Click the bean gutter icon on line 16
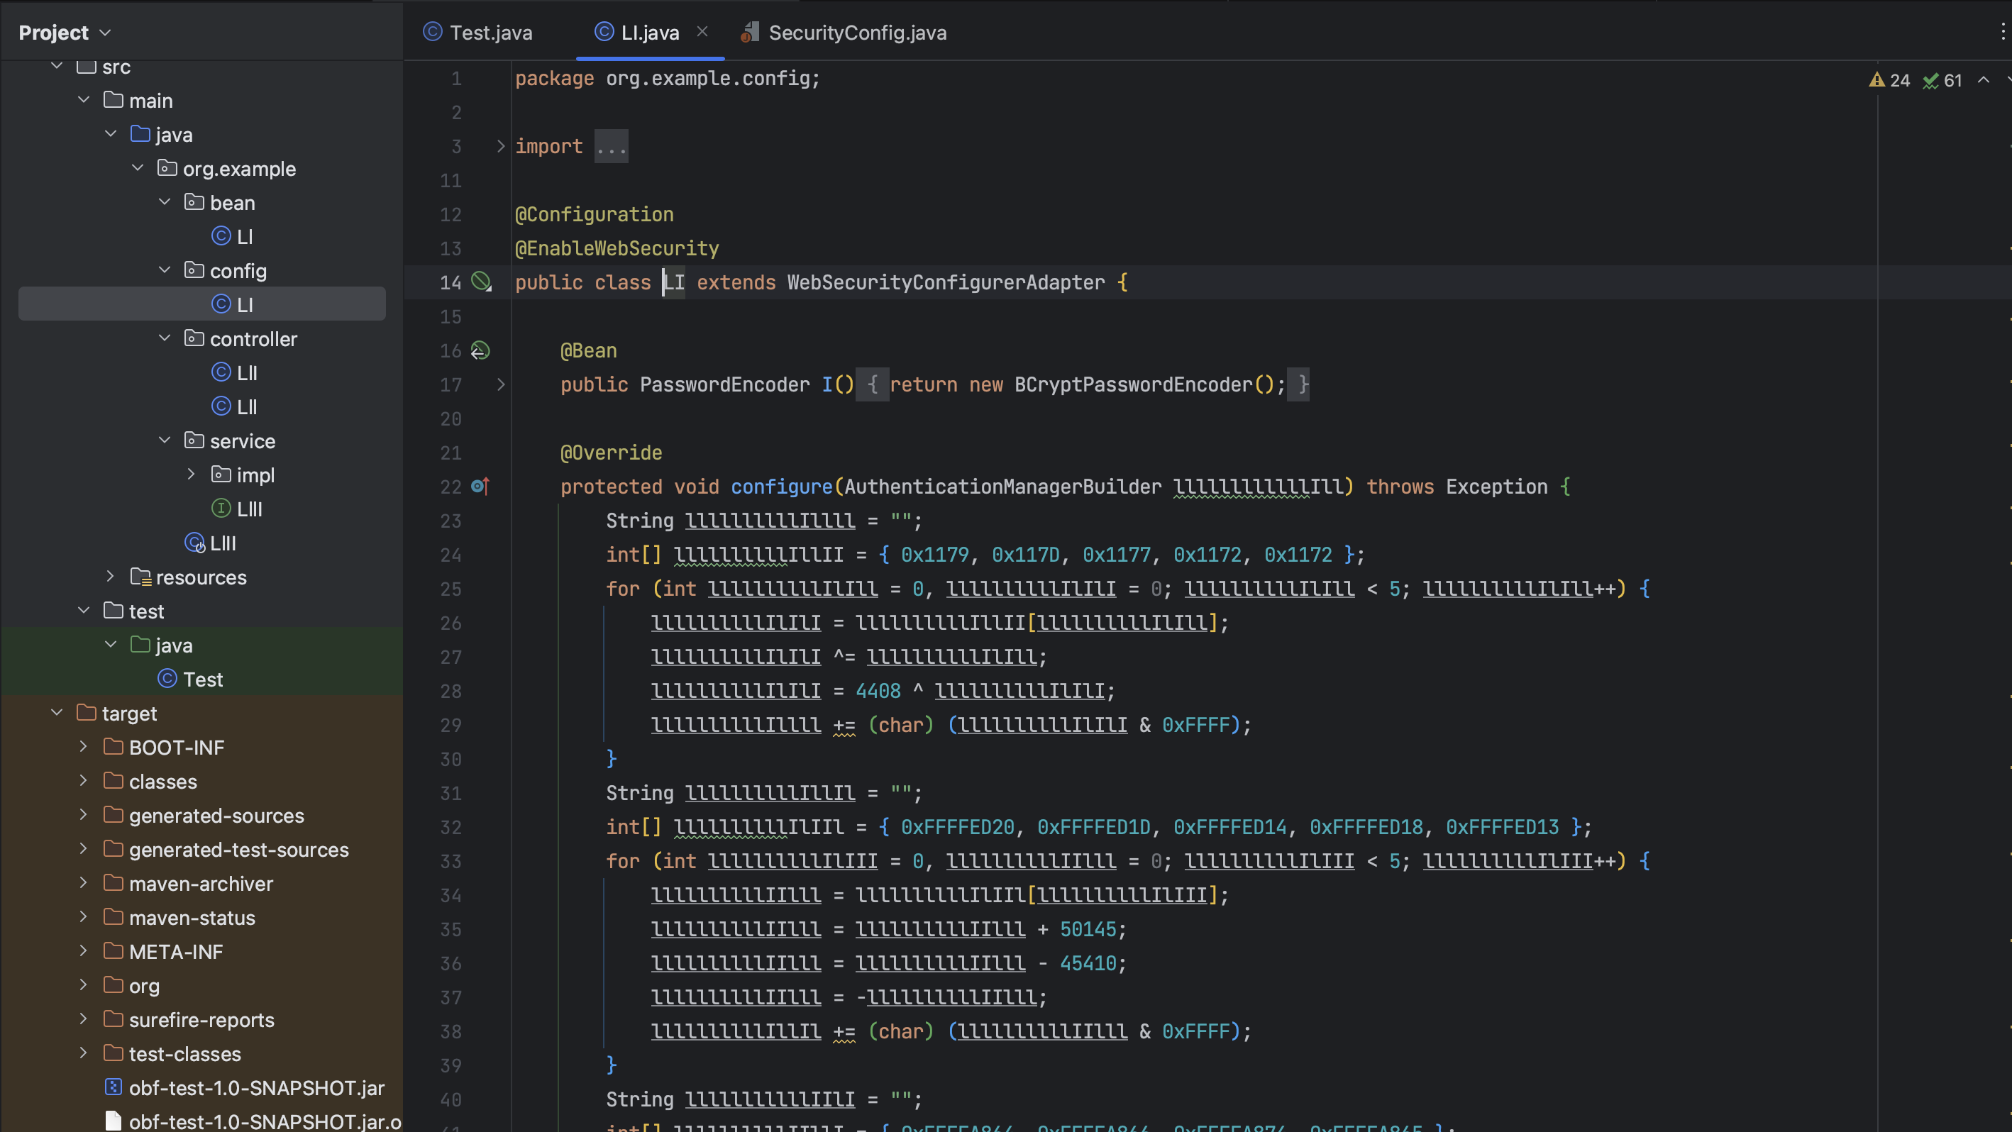Viewport: 2012px width, 1132px height. click(x=480, y=350)
